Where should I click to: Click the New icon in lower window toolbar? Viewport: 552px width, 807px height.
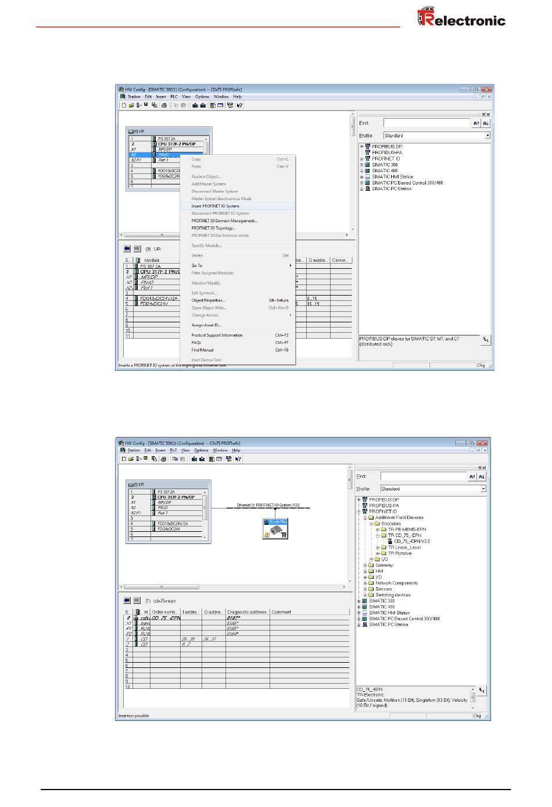tap(124, 458)
